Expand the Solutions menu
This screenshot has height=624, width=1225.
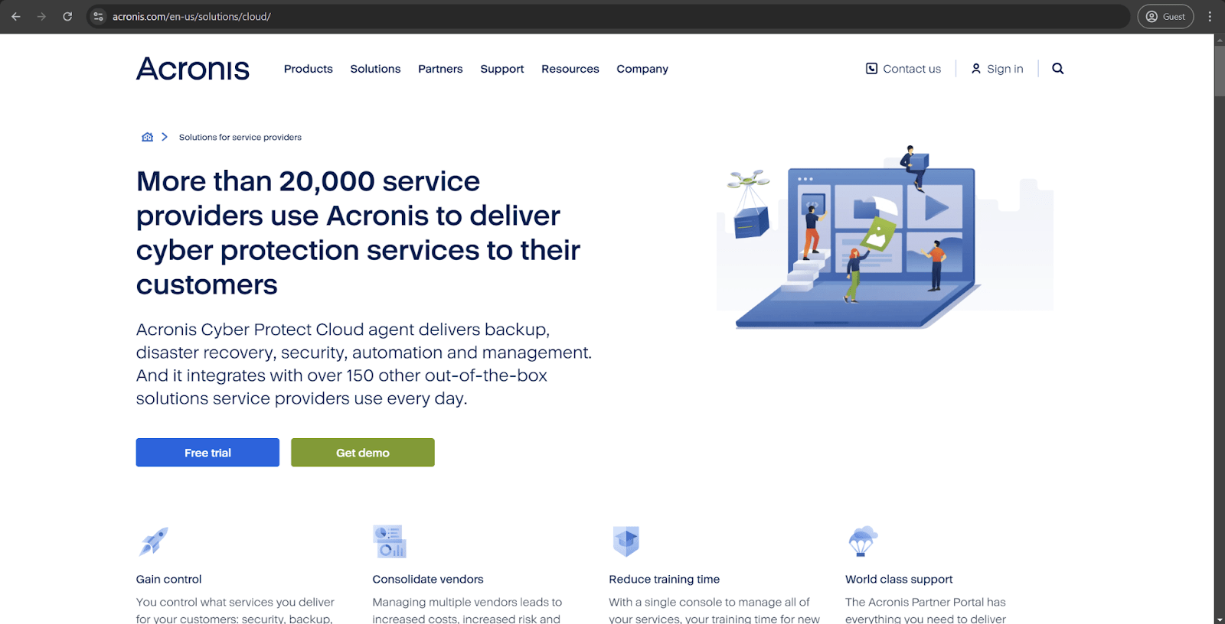point(375,69)
